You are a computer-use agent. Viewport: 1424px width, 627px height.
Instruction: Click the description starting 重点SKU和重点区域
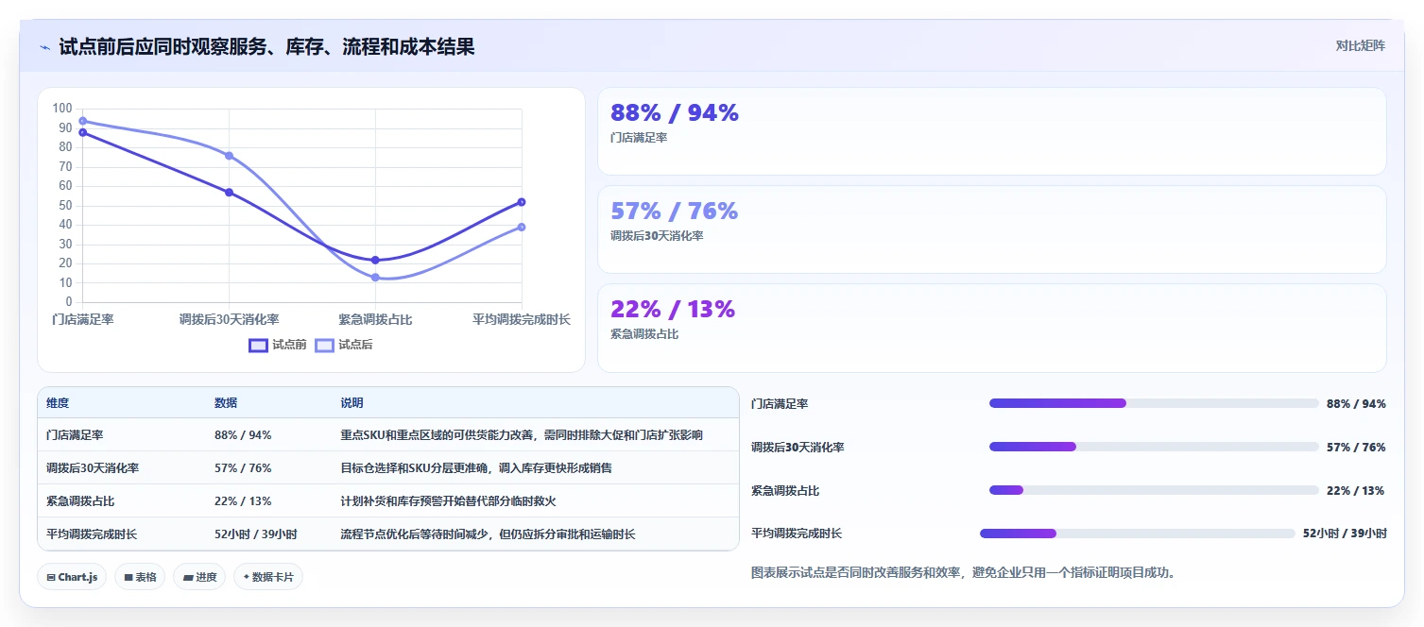522,435
